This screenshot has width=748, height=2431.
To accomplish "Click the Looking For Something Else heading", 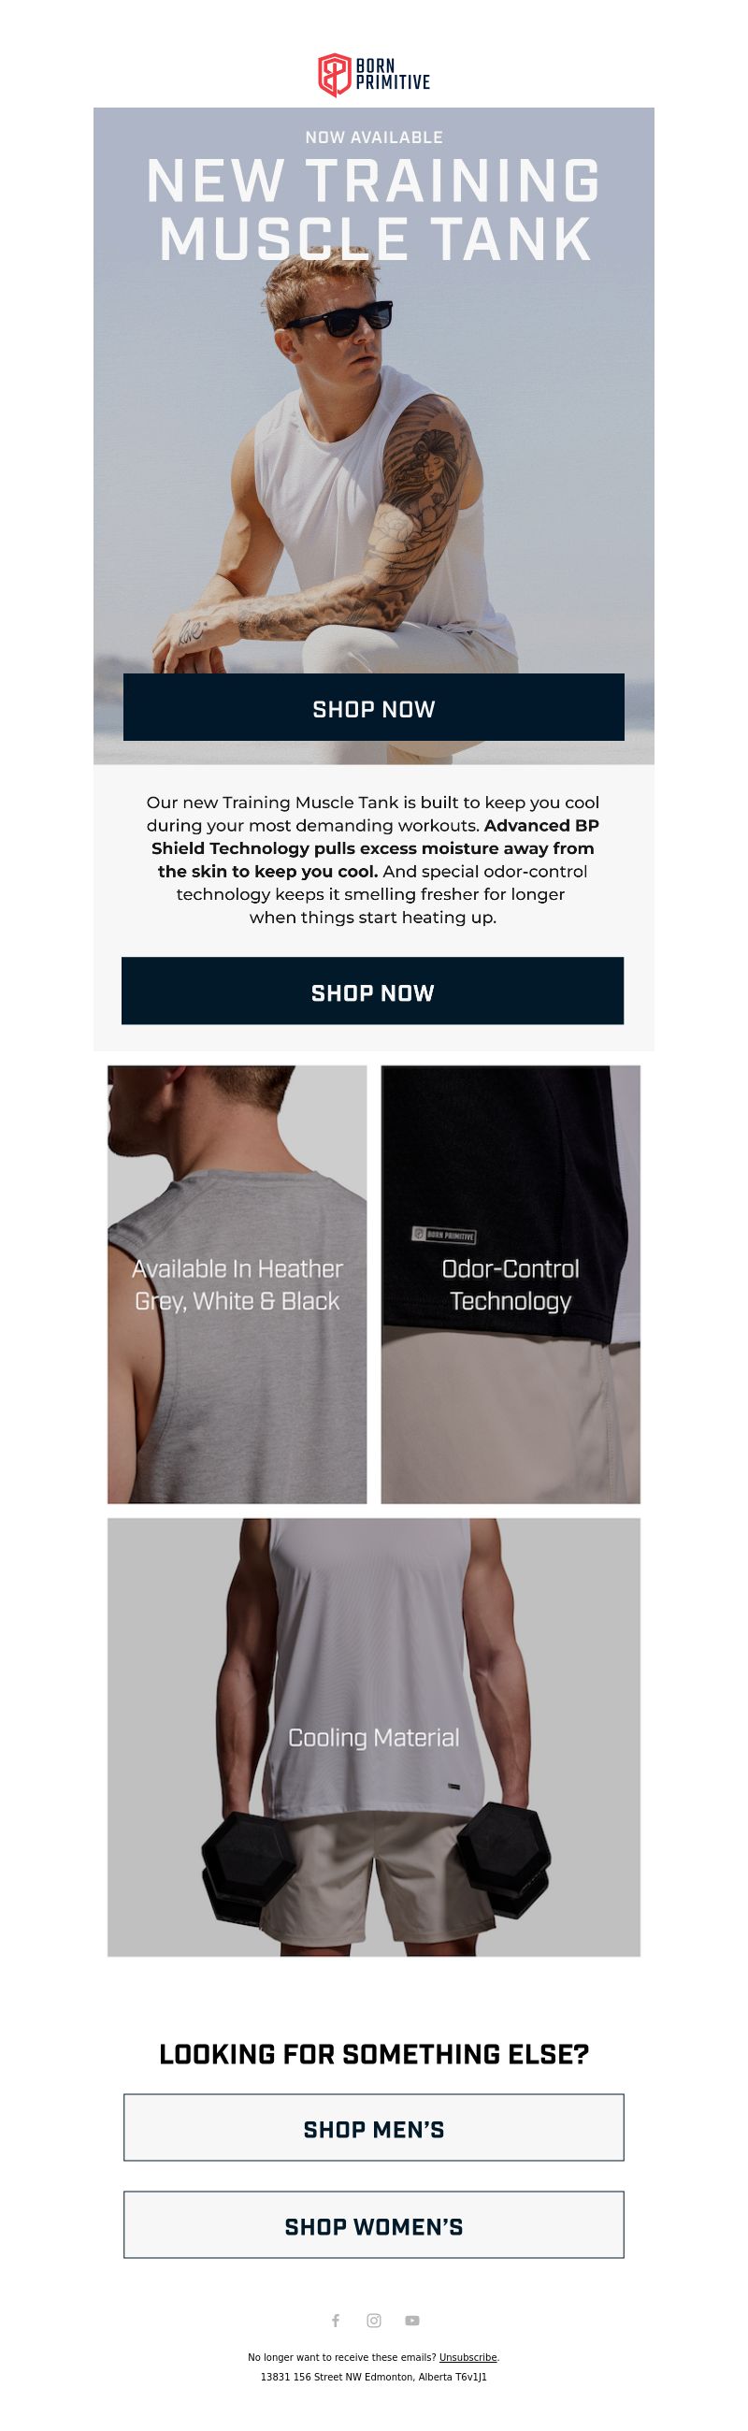I will tap(373, 2053).
